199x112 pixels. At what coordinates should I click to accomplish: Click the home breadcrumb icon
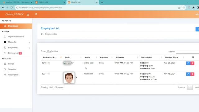(42, 34)
